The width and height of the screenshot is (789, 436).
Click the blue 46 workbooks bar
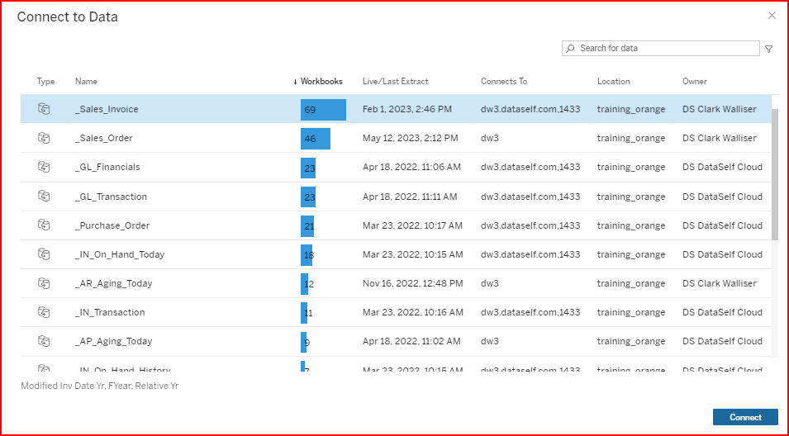(316, 139)
